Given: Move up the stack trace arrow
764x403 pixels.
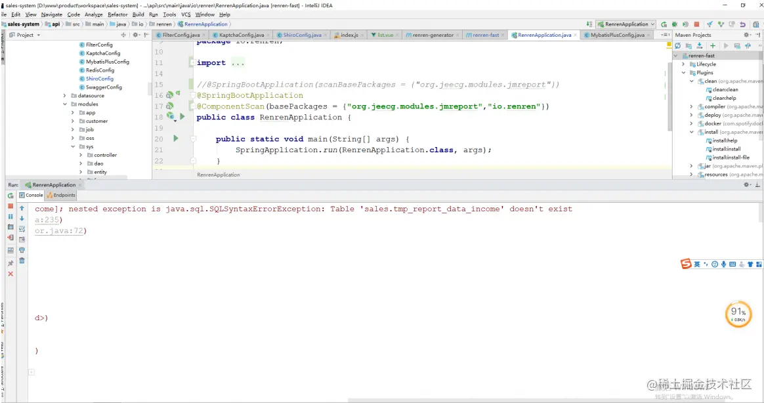Looking at the screenshot, I should click(x=22, y=208).
